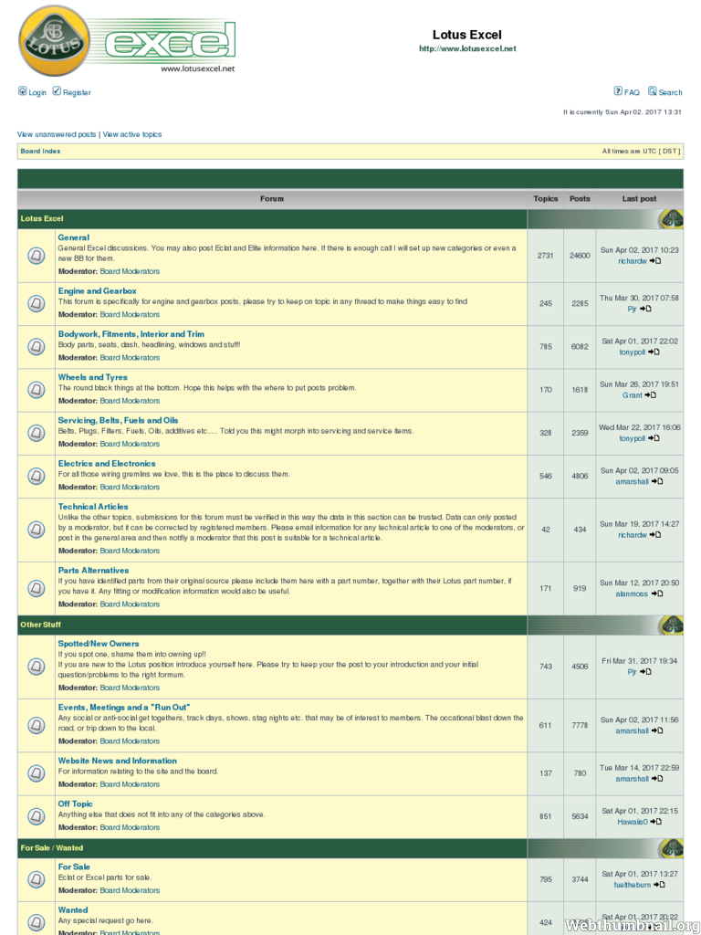Open the Lotus Excel category header
Viewport: 701px width, 935px height.
[42, 219]
